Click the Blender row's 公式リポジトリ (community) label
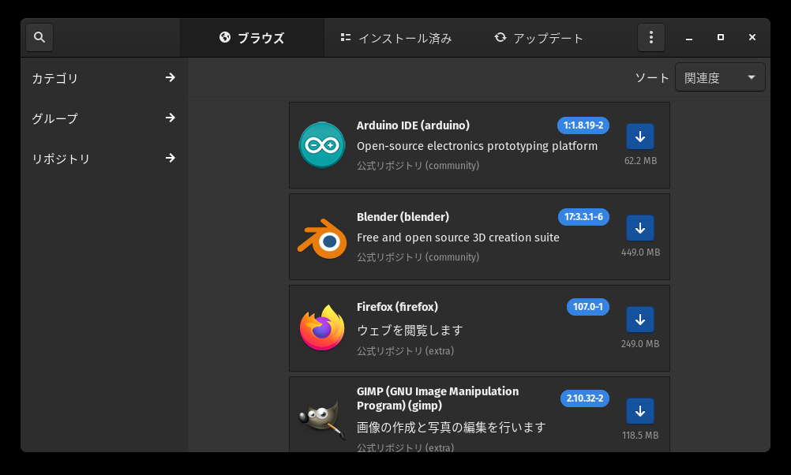791x475 pixels. click(418, 257)
